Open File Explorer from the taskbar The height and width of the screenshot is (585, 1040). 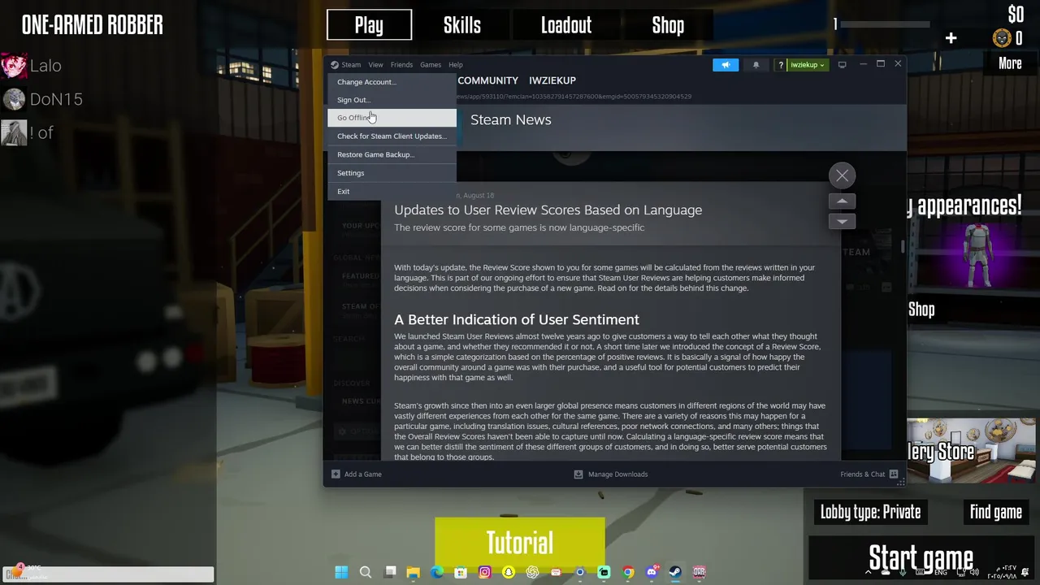pyautogui.click(x=413, y=572)
